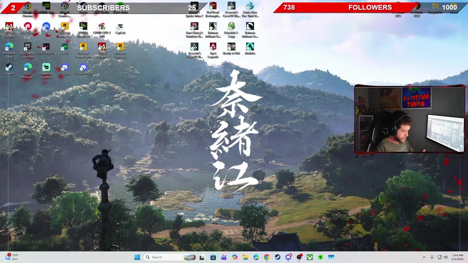468x263 pixels.
Task: Open the AIDA64 Extreme icon below Chrome
Action: pyautogui.click(x=9, y=30)
